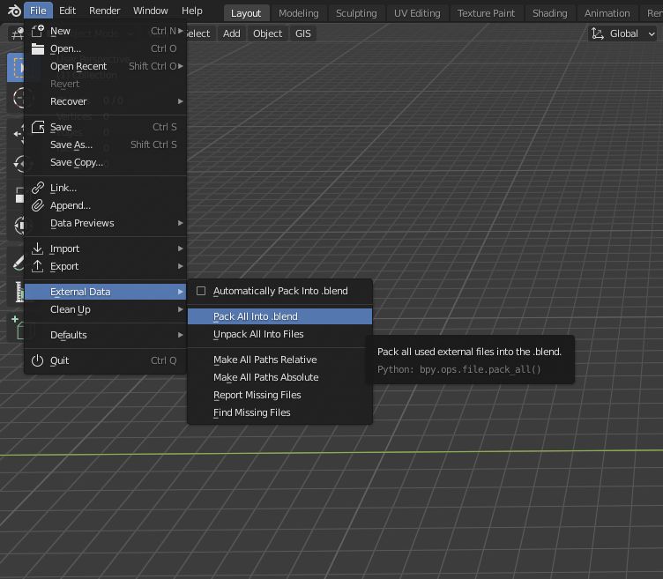Choose Open... in File menu

[x=105, y=48]
